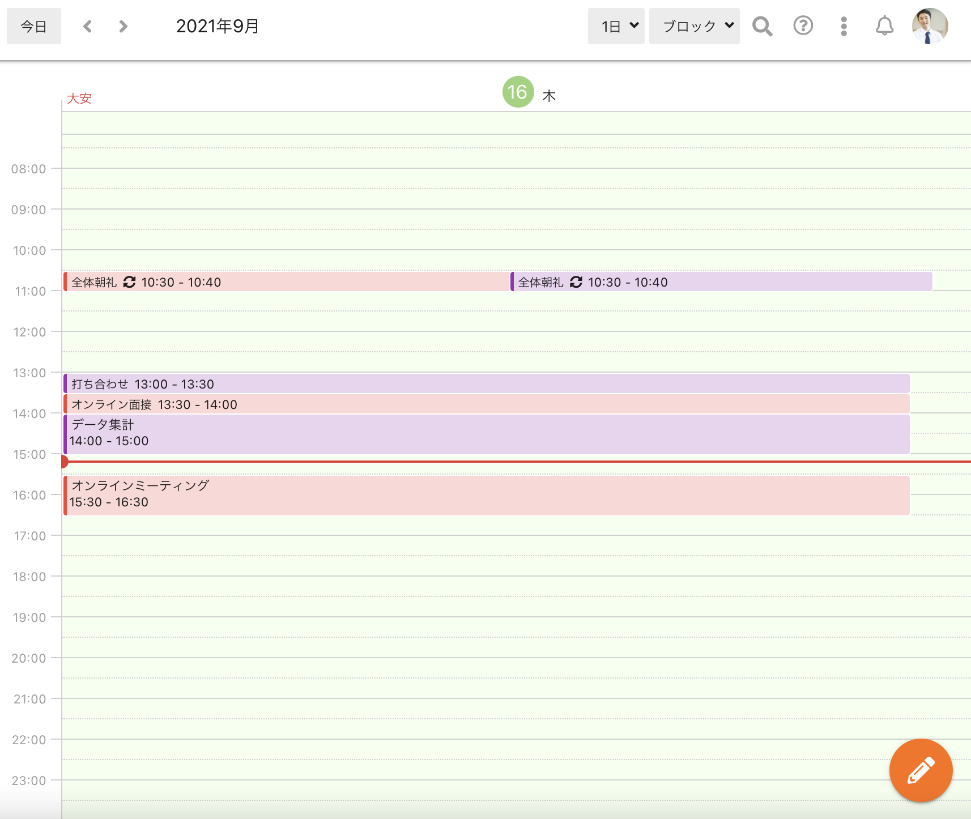971x819 pixels.
Task: Open the 打ち合わせ 13:00 event
Action: click(x=486, y=384)
